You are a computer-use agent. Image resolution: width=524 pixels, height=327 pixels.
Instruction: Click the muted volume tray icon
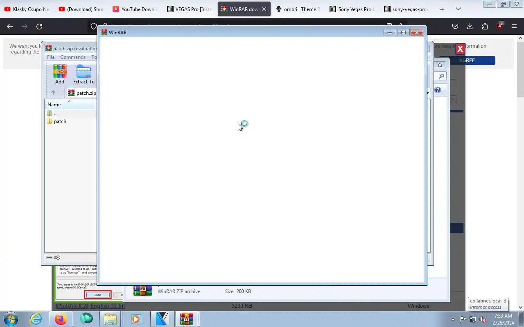483,319
